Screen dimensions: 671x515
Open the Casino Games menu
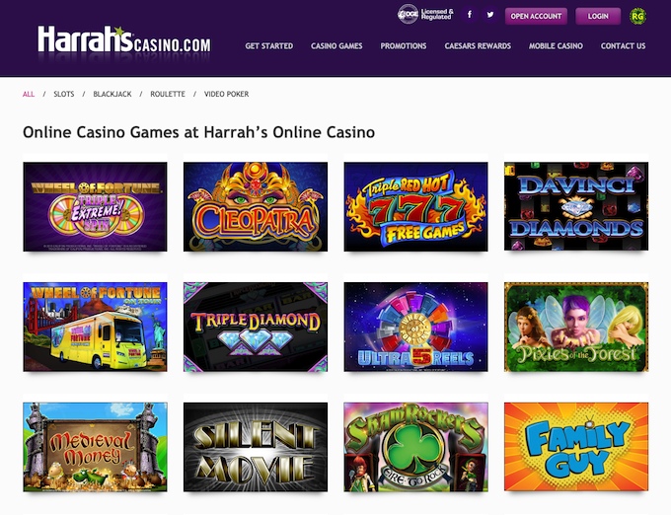pyautogui.click(x=336, y=45)
